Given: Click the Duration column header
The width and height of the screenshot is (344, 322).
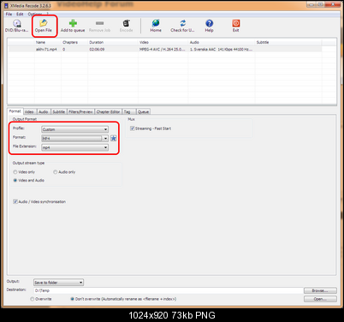Looking at the screenshot, I should pos(113,42).
